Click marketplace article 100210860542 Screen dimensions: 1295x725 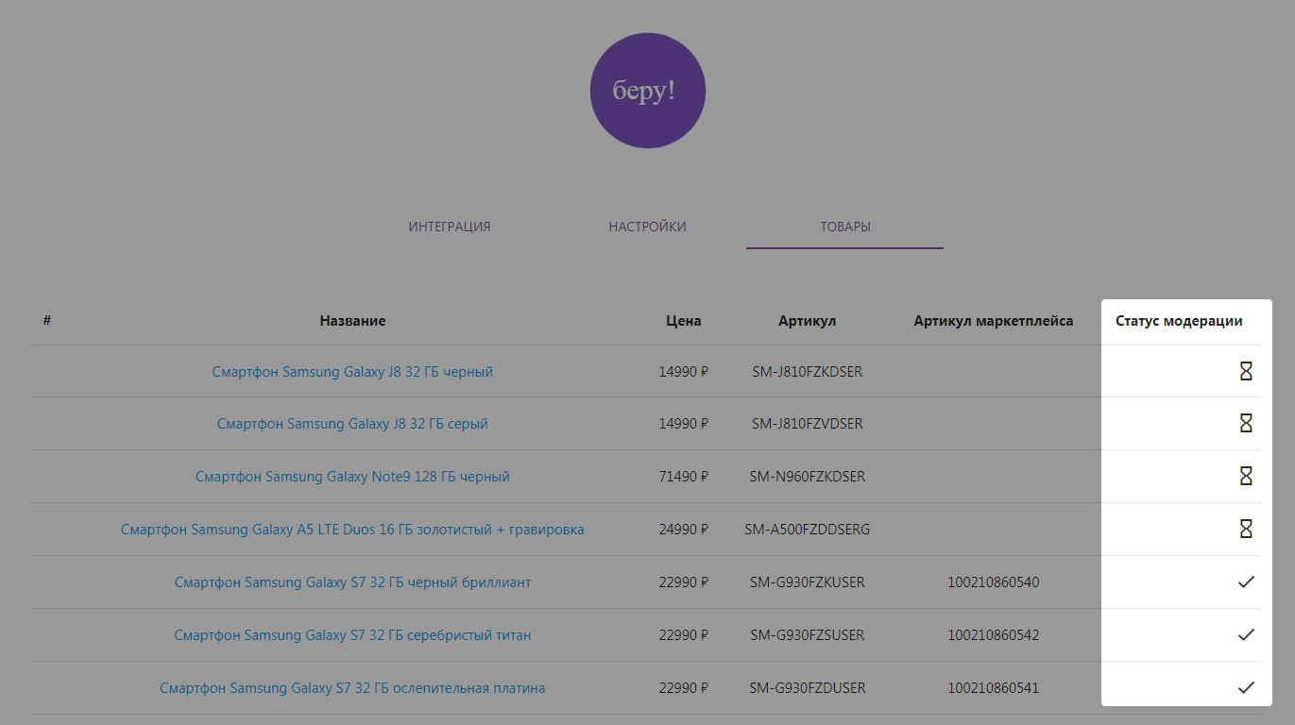tap(994, 635)
